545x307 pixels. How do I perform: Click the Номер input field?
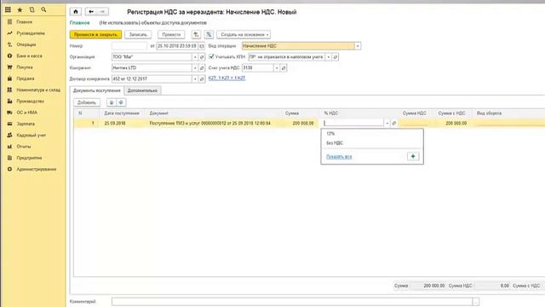click(129, 46)
